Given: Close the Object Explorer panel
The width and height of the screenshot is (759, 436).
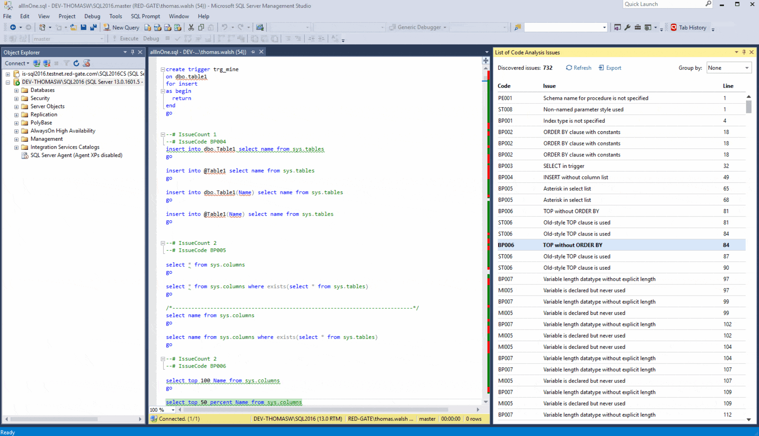Looking at the screenshot, I should click(140, 52).
